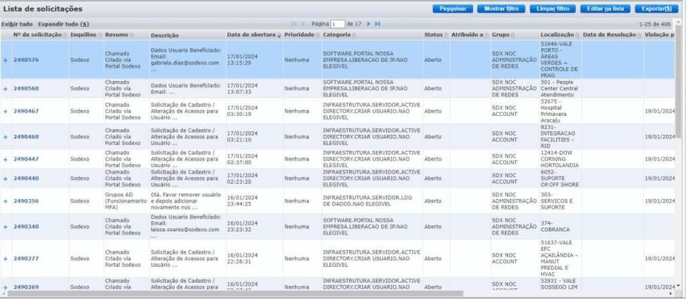Sort by Localização column sort icon
This screenshot has width=688, height=299.
tap(578, 35)
